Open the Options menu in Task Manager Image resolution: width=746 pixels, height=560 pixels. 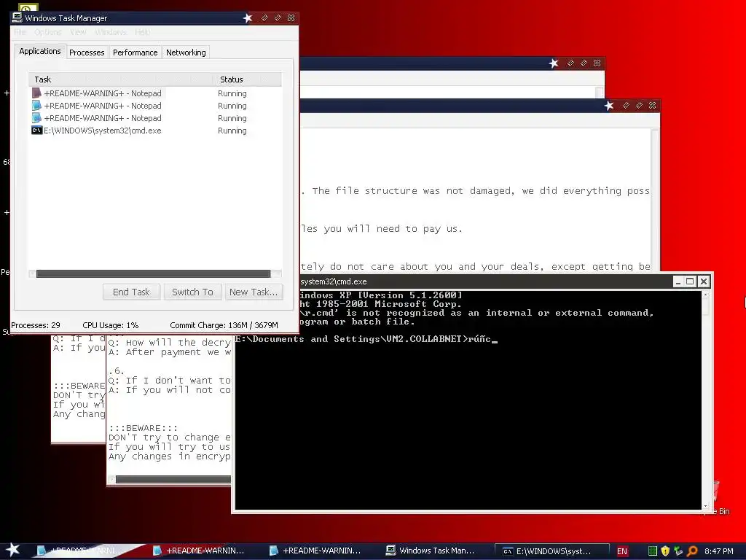click(47, 32)
